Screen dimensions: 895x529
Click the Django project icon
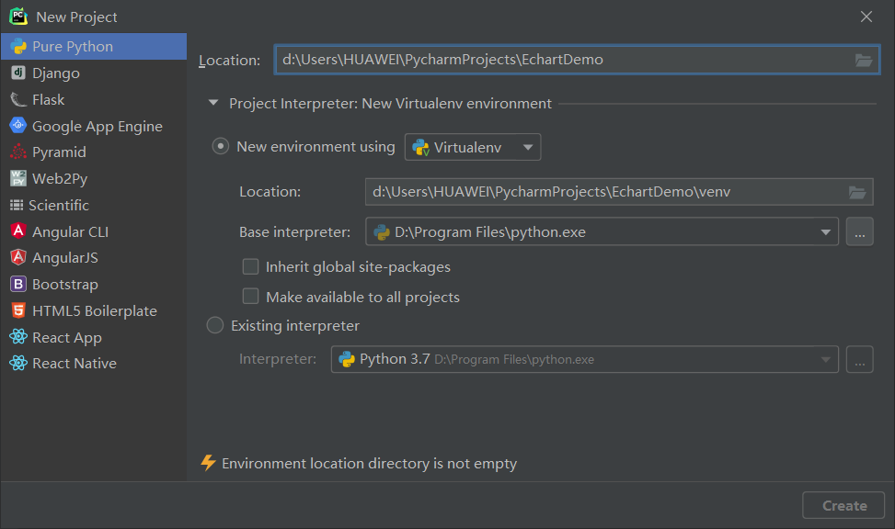point(18,73)
